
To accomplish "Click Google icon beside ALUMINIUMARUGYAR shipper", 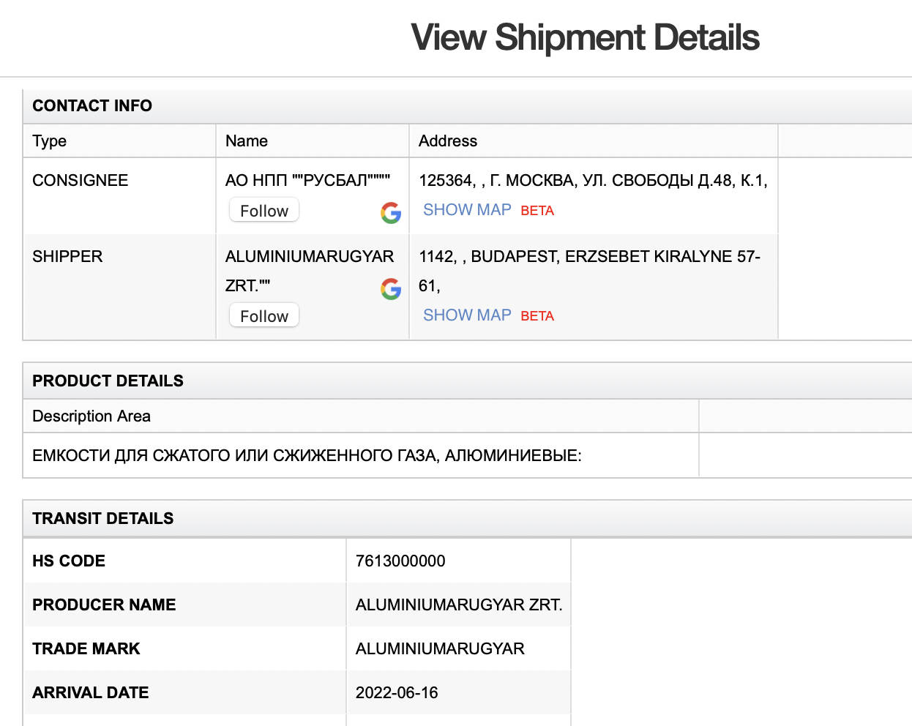I will tap(391, 289).
